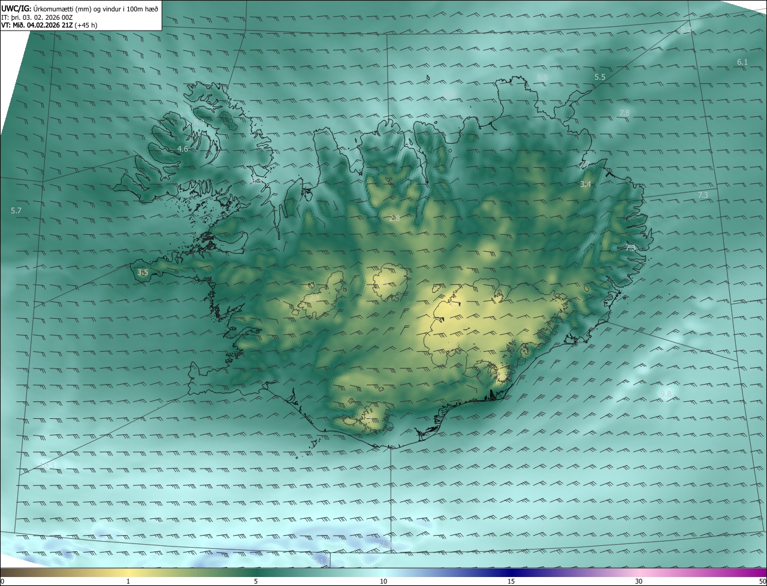767x586 pixels.
Task: Click the 15 tick on the color scale
Action: click(x=511, y=582)
